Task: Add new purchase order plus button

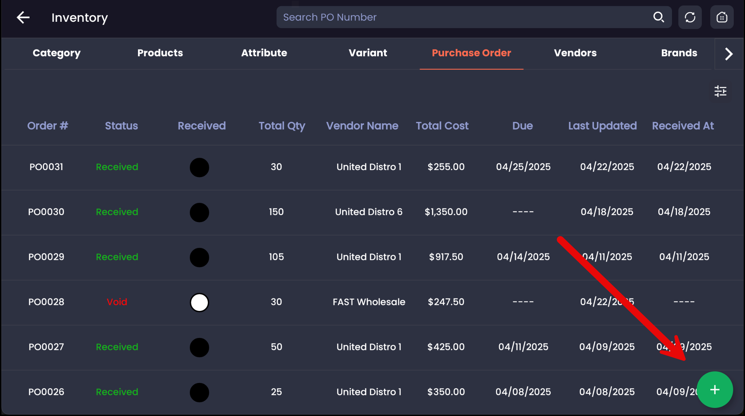Action: [714, 390]
